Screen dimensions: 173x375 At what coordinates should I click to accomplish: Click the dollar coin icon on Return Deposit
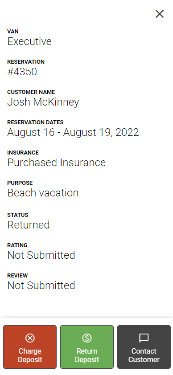[x=87, y=338]
